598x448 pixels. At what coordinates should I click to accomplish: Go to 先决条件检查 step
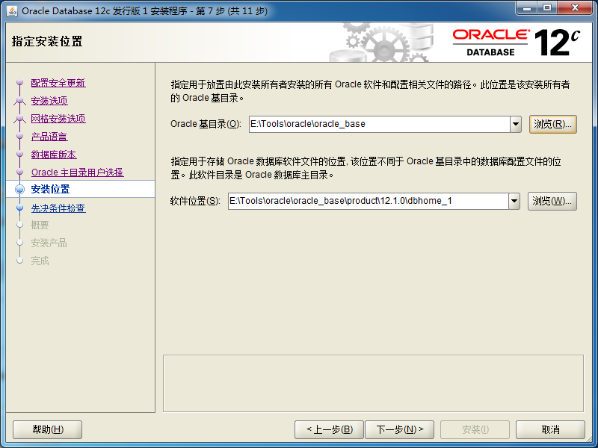pos(58,208)
